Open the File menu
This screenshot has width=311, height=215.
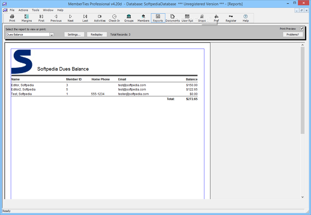pos(12,10)
